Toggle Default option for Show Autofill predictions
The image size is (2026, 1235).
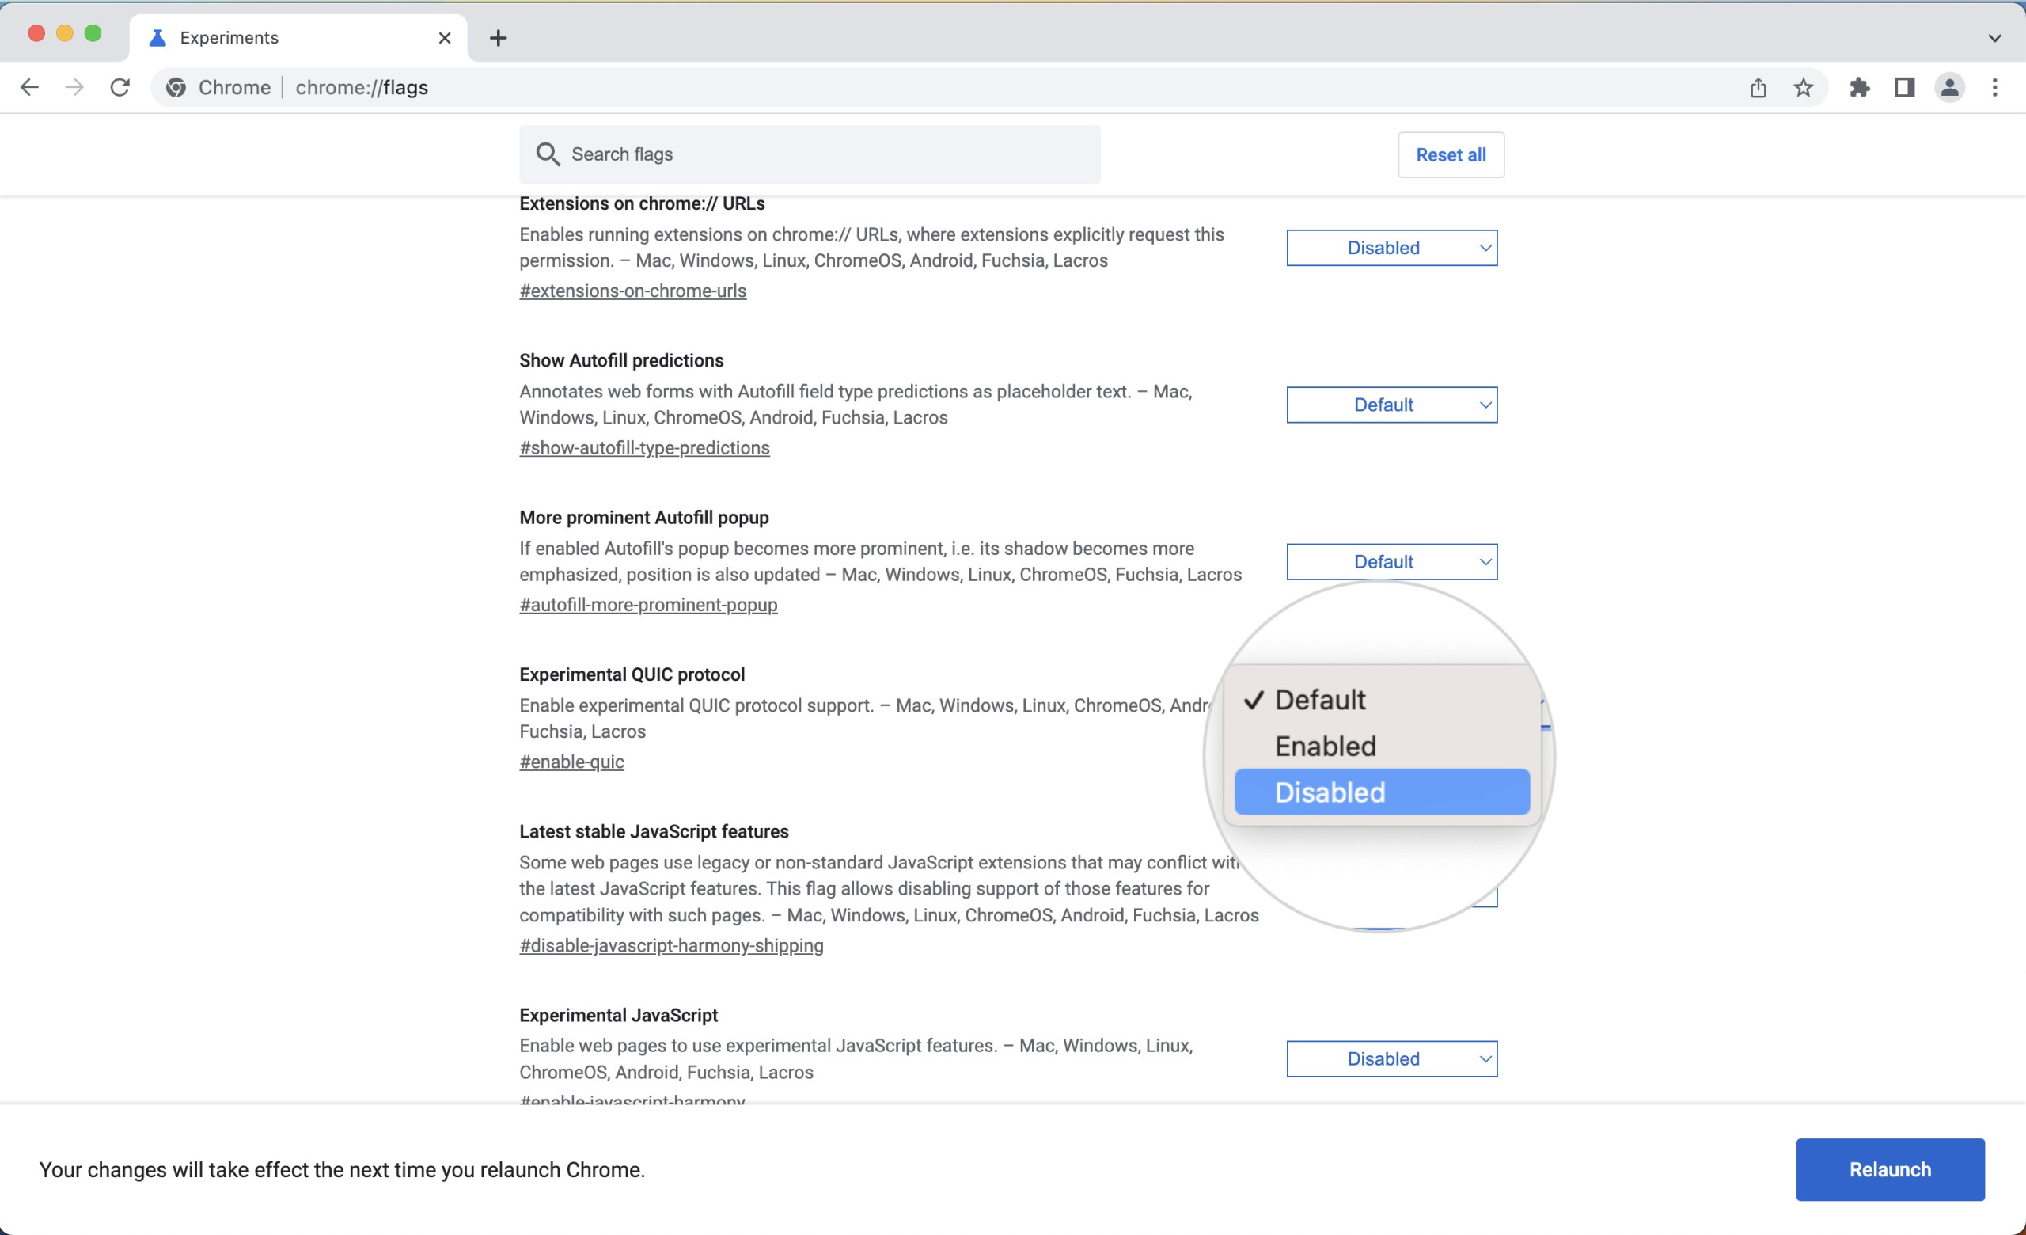pyautogui.click(x=1391, y=404)
